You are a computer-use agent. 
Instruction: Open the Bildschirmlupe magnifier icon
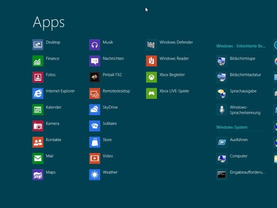pos(222,61)
